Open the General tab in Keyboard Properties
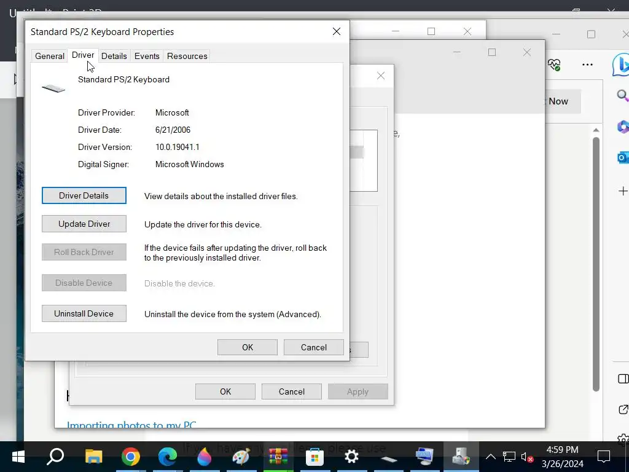The image size is (629, 472). tap(49, 56)
